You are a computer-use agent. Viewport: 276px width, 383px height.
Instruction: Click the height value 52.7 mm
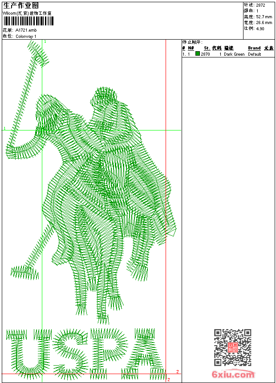pos(264,17)
